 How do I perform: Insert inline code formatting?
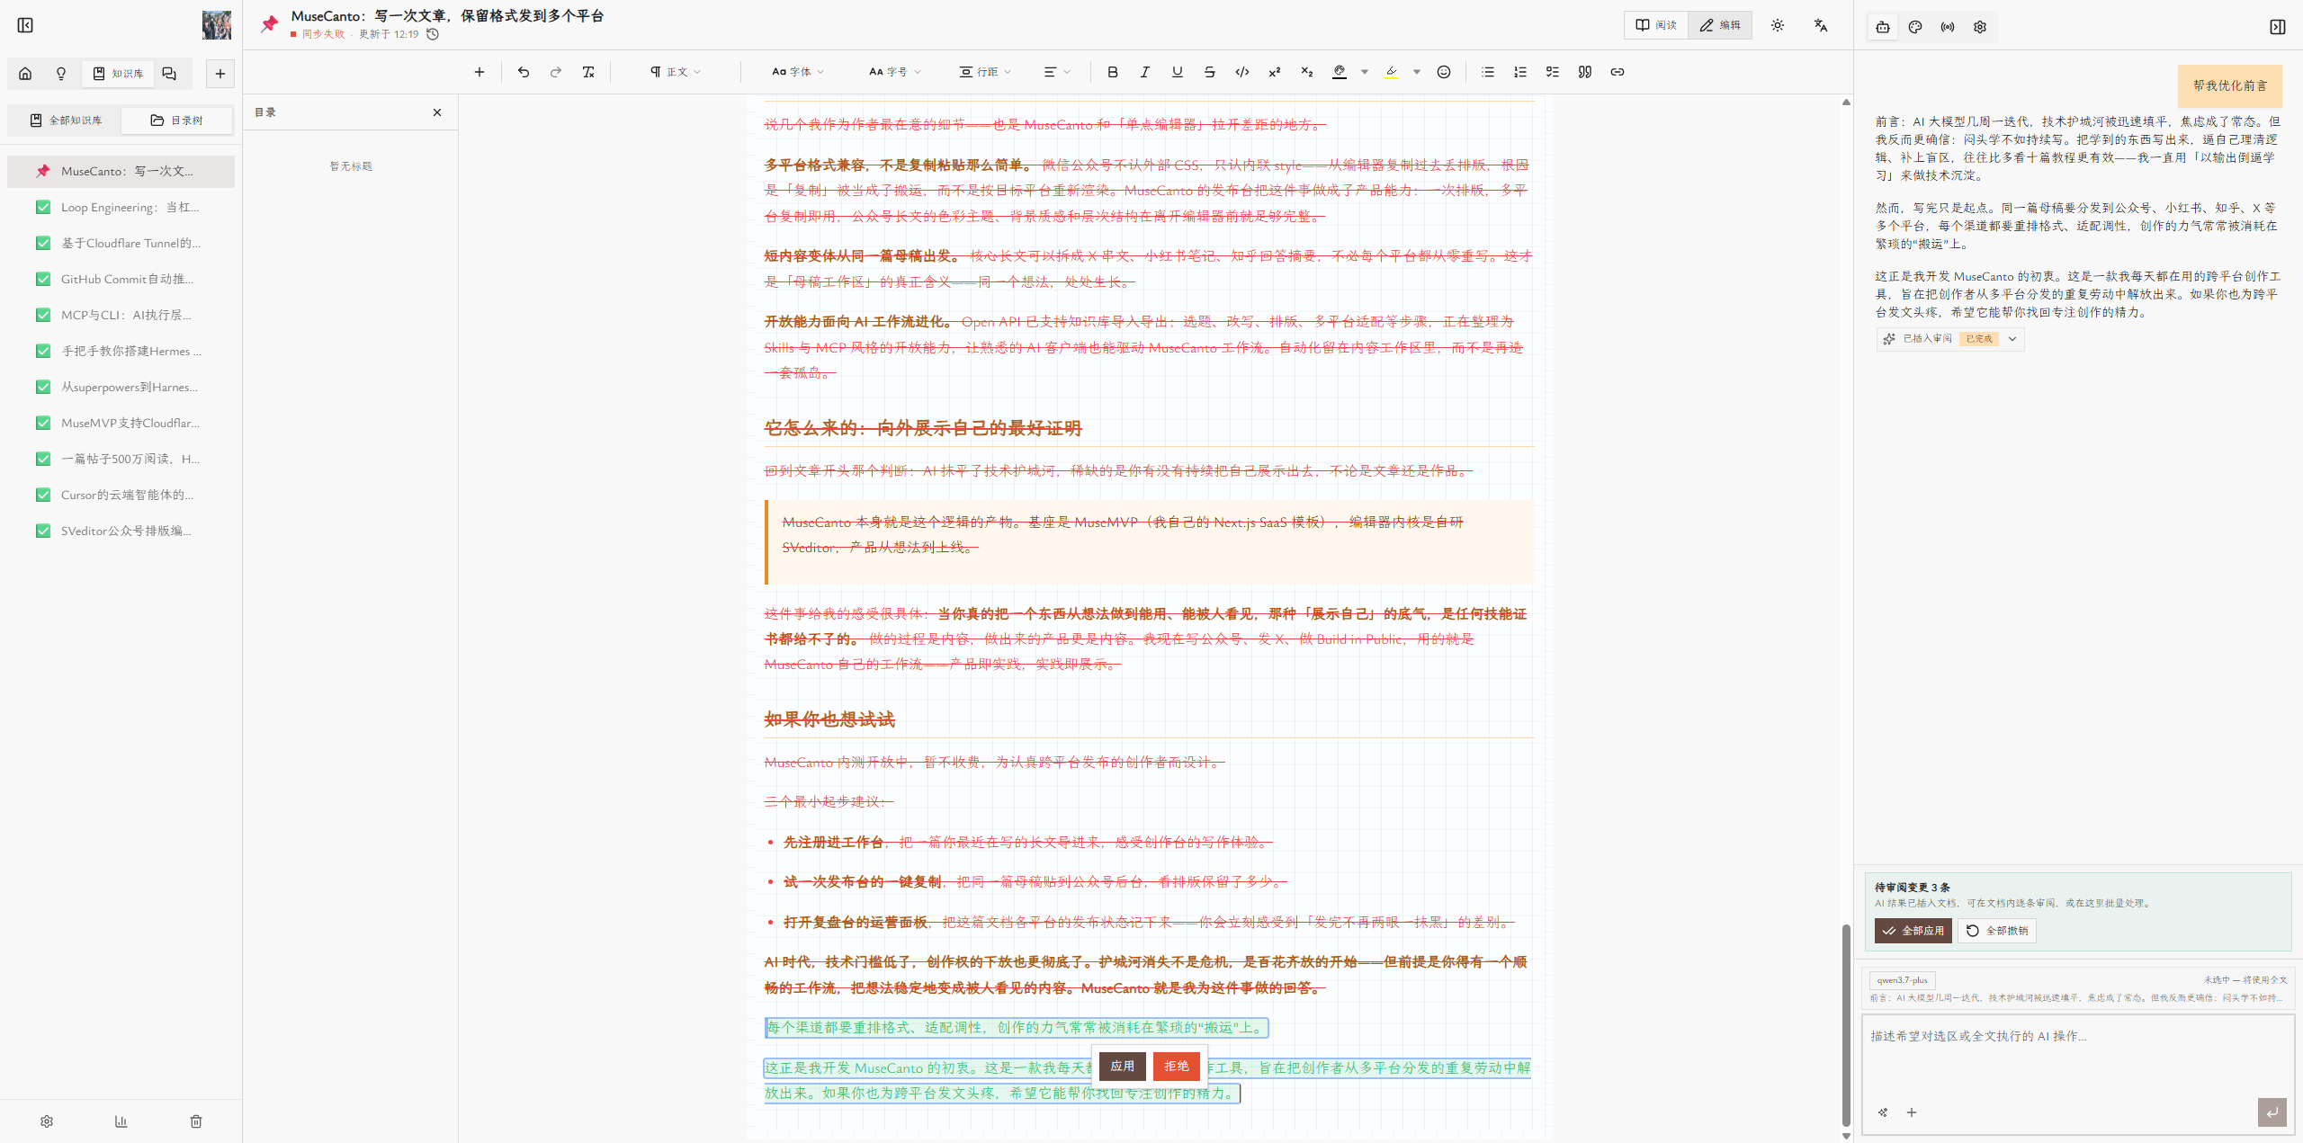coord(1242,72)
